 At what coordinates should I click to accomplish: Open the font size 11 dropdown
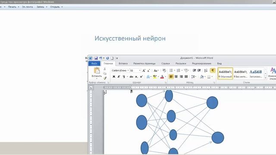[140, 71]
